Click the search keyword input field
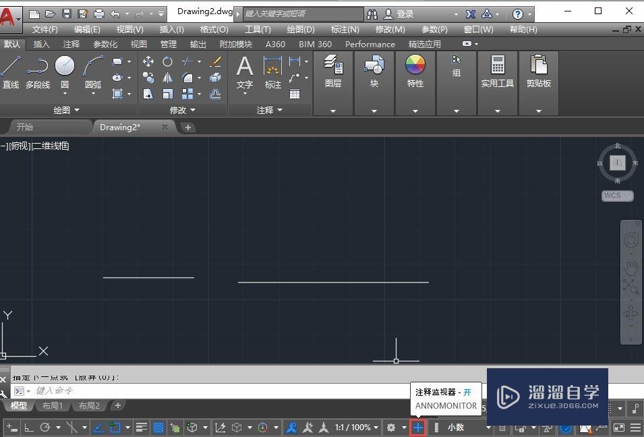Viewport: 644px width, 437px height. tap(303, 14)
